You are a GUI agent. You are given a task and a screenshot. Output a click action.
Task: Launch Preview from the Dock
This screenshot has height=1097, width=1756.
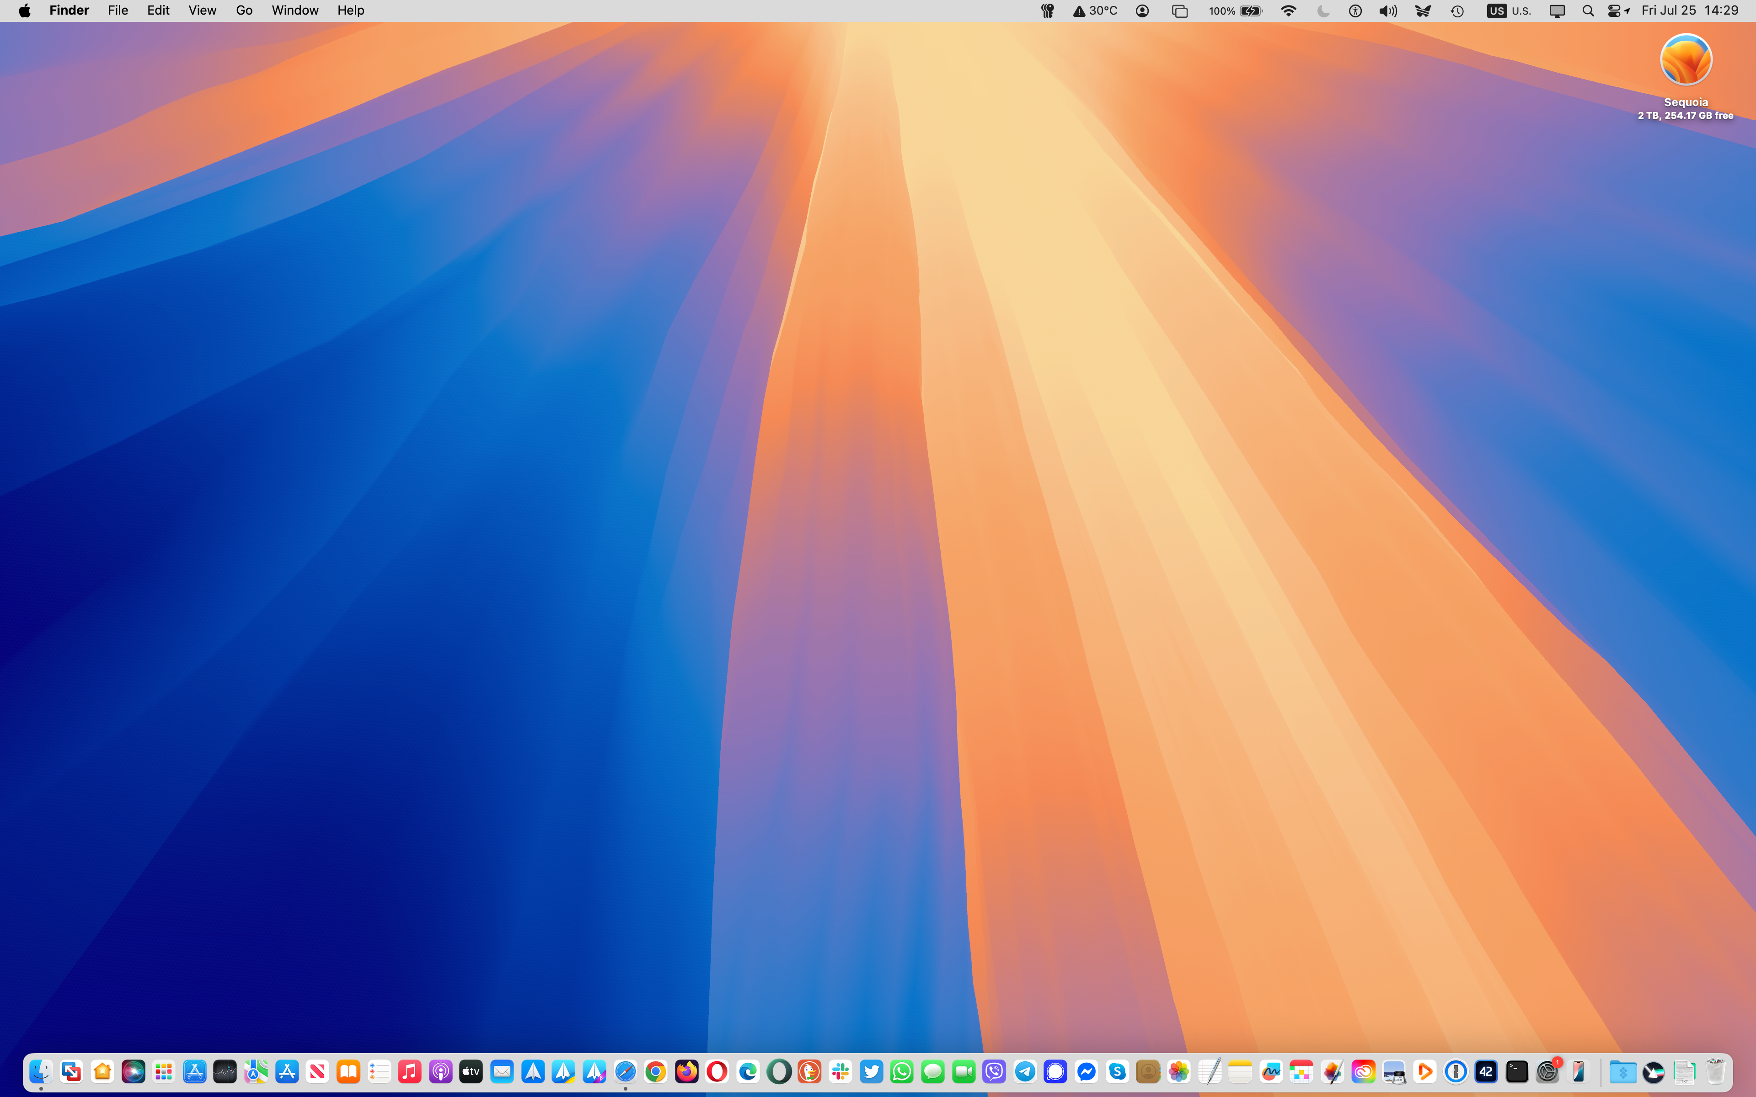(1395, 1071)
